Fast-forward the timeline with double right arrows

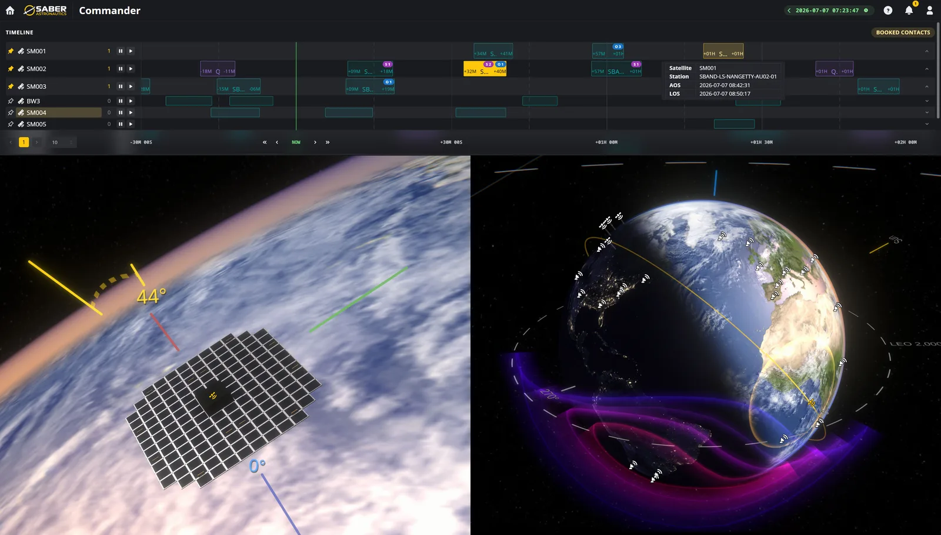[x=328, y=142]
